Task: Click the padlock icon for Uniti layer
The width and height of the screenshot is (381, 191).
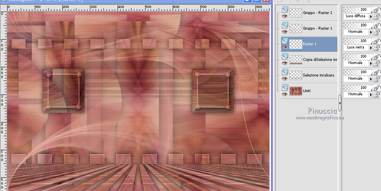Action: pyautogui.click(x=377, y=94)
